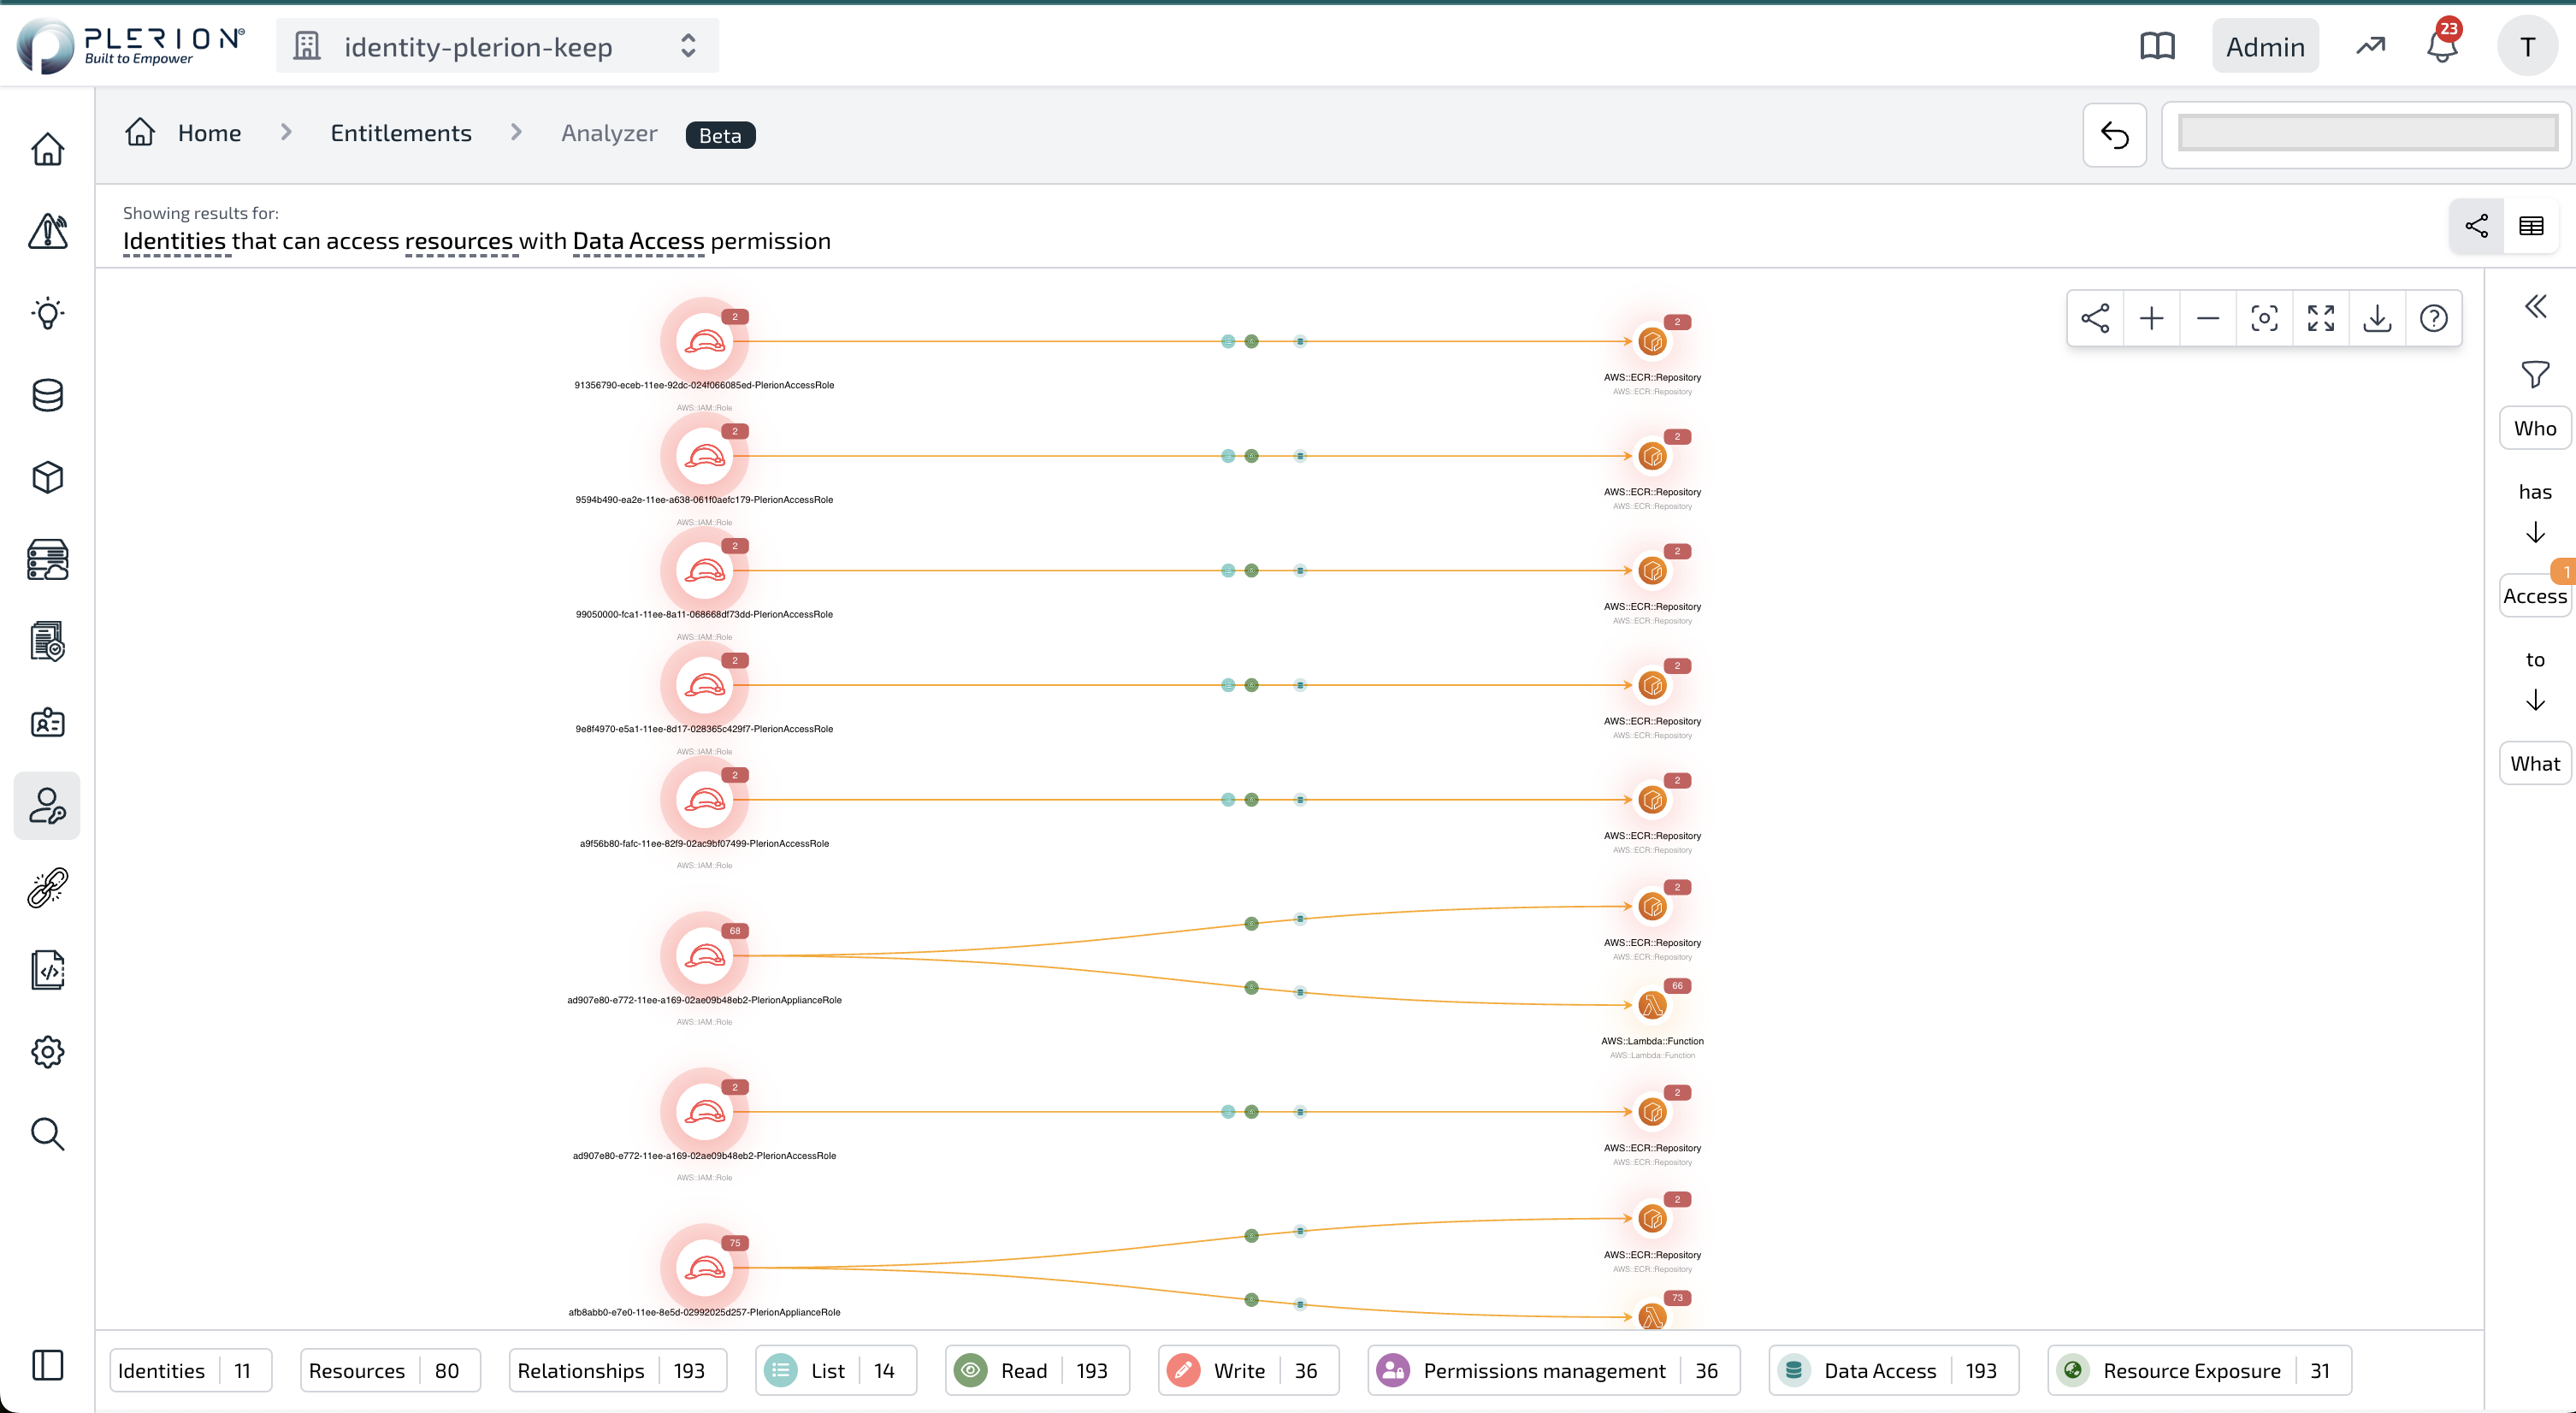The width and height of the screenshot is (2576, 1413).
Task: Open the code file sidebar icon
Action: click(x=47, y=970)
